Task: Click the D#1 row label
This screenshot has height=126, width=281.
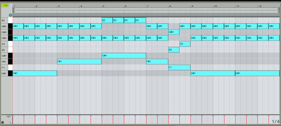Action: point(4,73)
